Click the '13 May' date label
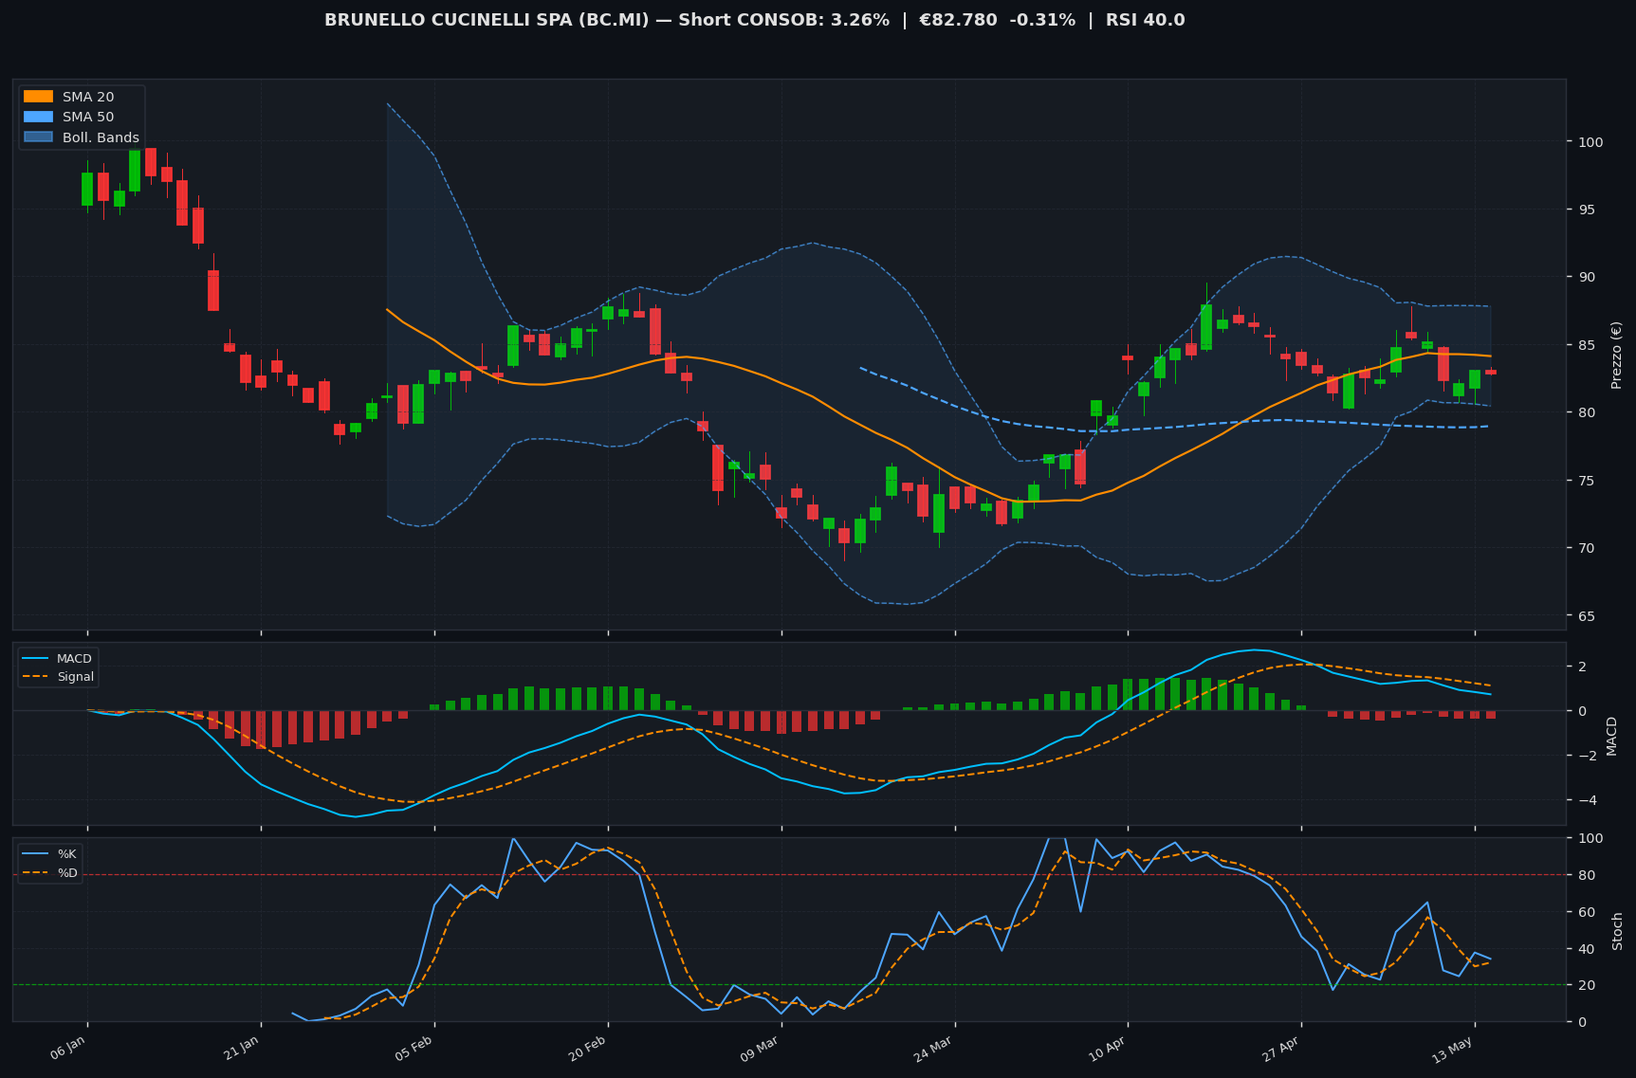 (1454, 1048)
